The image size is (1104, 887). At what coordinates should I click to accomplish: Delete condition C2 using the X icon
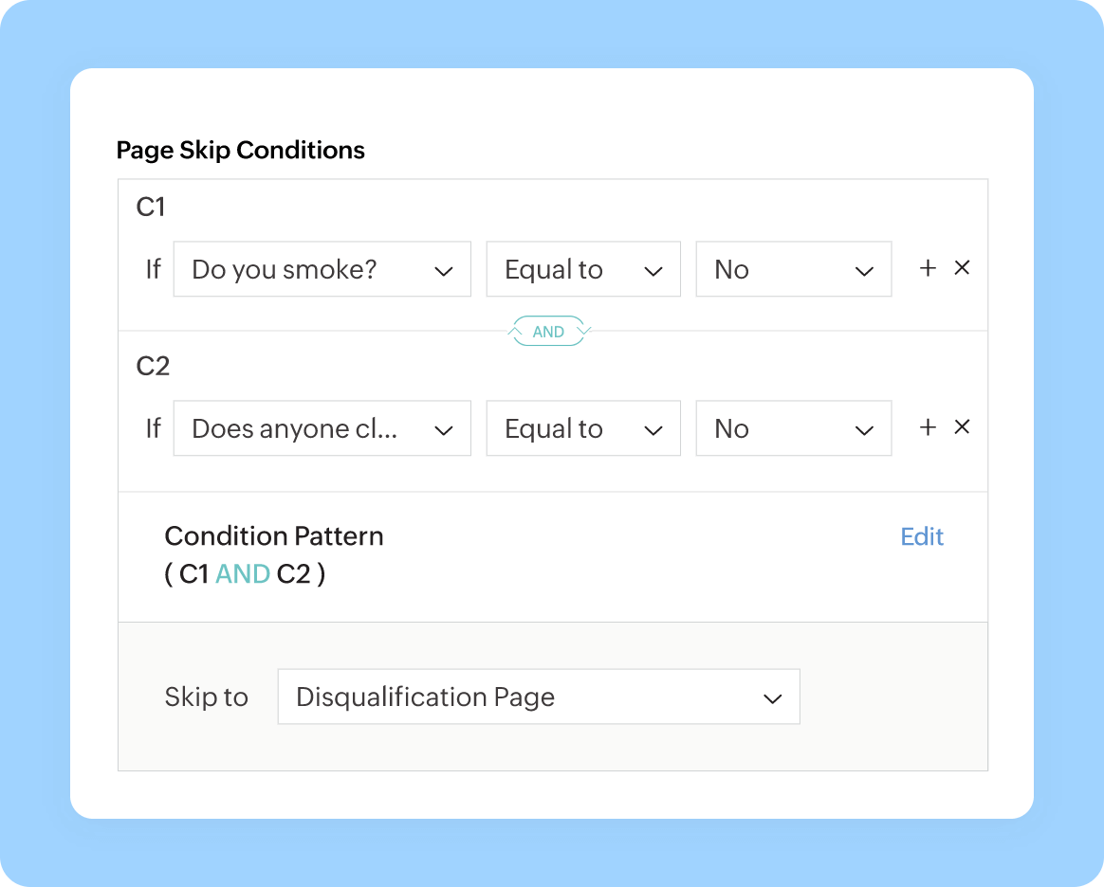(962, 427)
